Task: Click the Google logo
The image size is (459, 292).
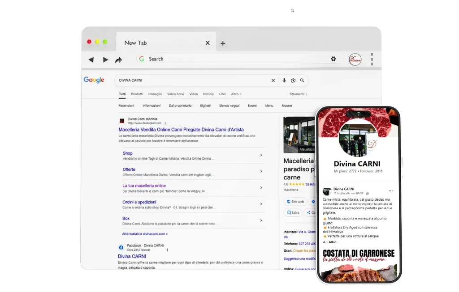Action: [94, 80]
